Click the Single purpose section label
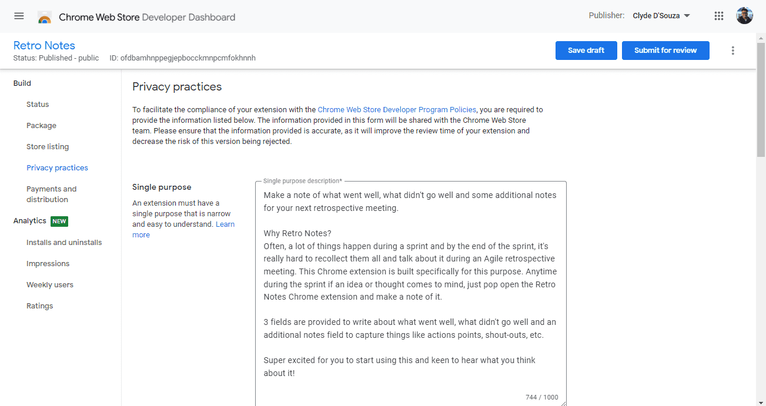 tap(162, 187)
